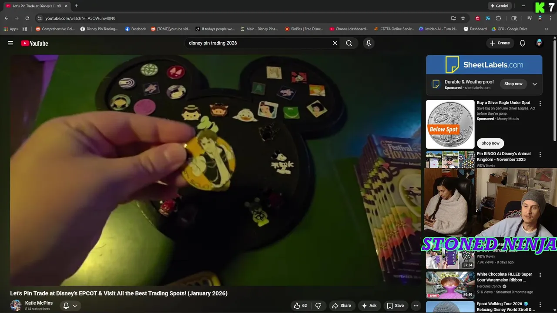This screenshot has height=313, width=557.
Task: Toggle the subscription notification bell for Katie McPins
Action: pos(70,306)
